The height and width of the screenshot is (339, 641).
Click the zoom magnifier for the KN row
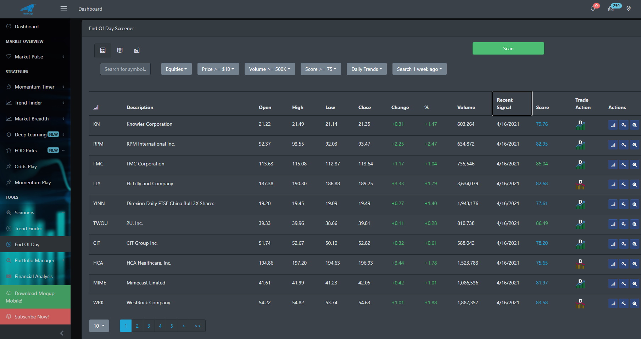[x=635, y=125]
